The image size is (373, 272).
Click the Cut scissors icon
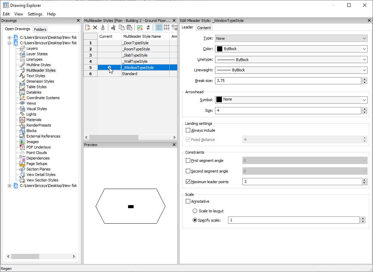pos(113,27)
